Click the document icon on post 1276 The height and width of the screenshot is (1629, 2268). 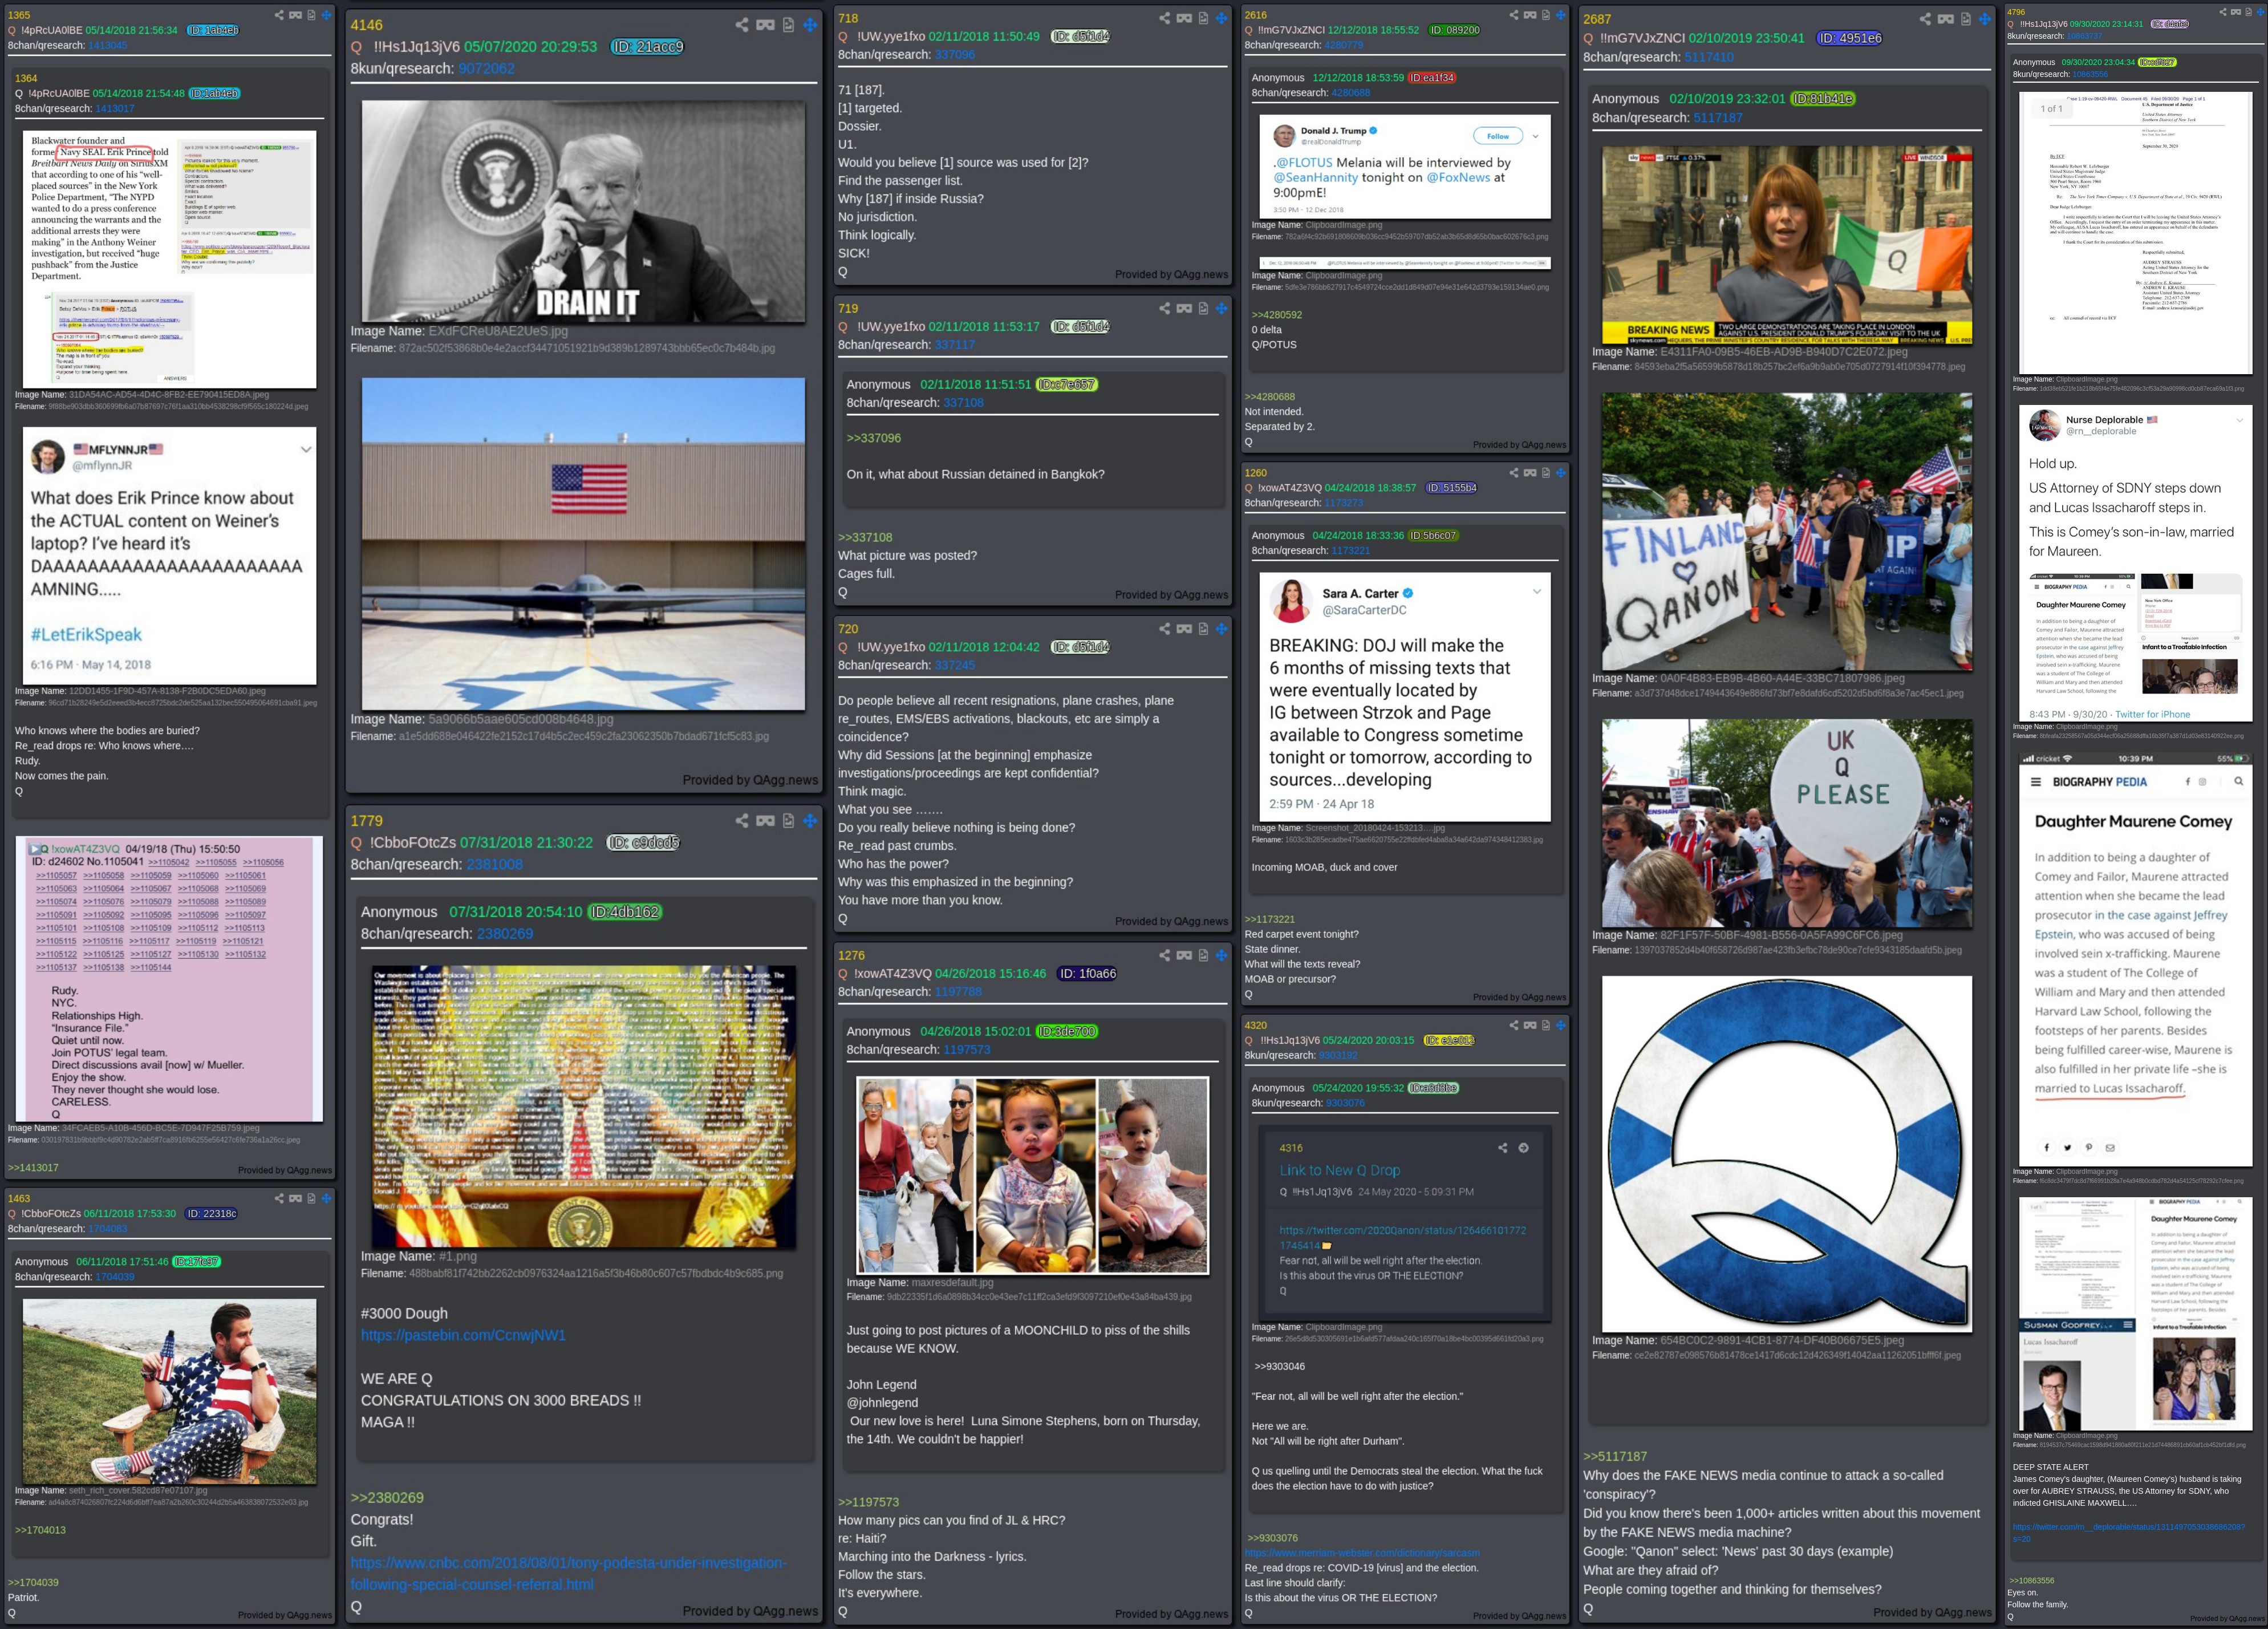(x=1203, y=955)
